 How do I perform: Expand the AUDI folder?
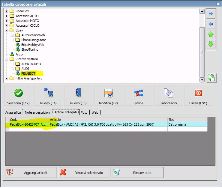(x=12, y=69)
